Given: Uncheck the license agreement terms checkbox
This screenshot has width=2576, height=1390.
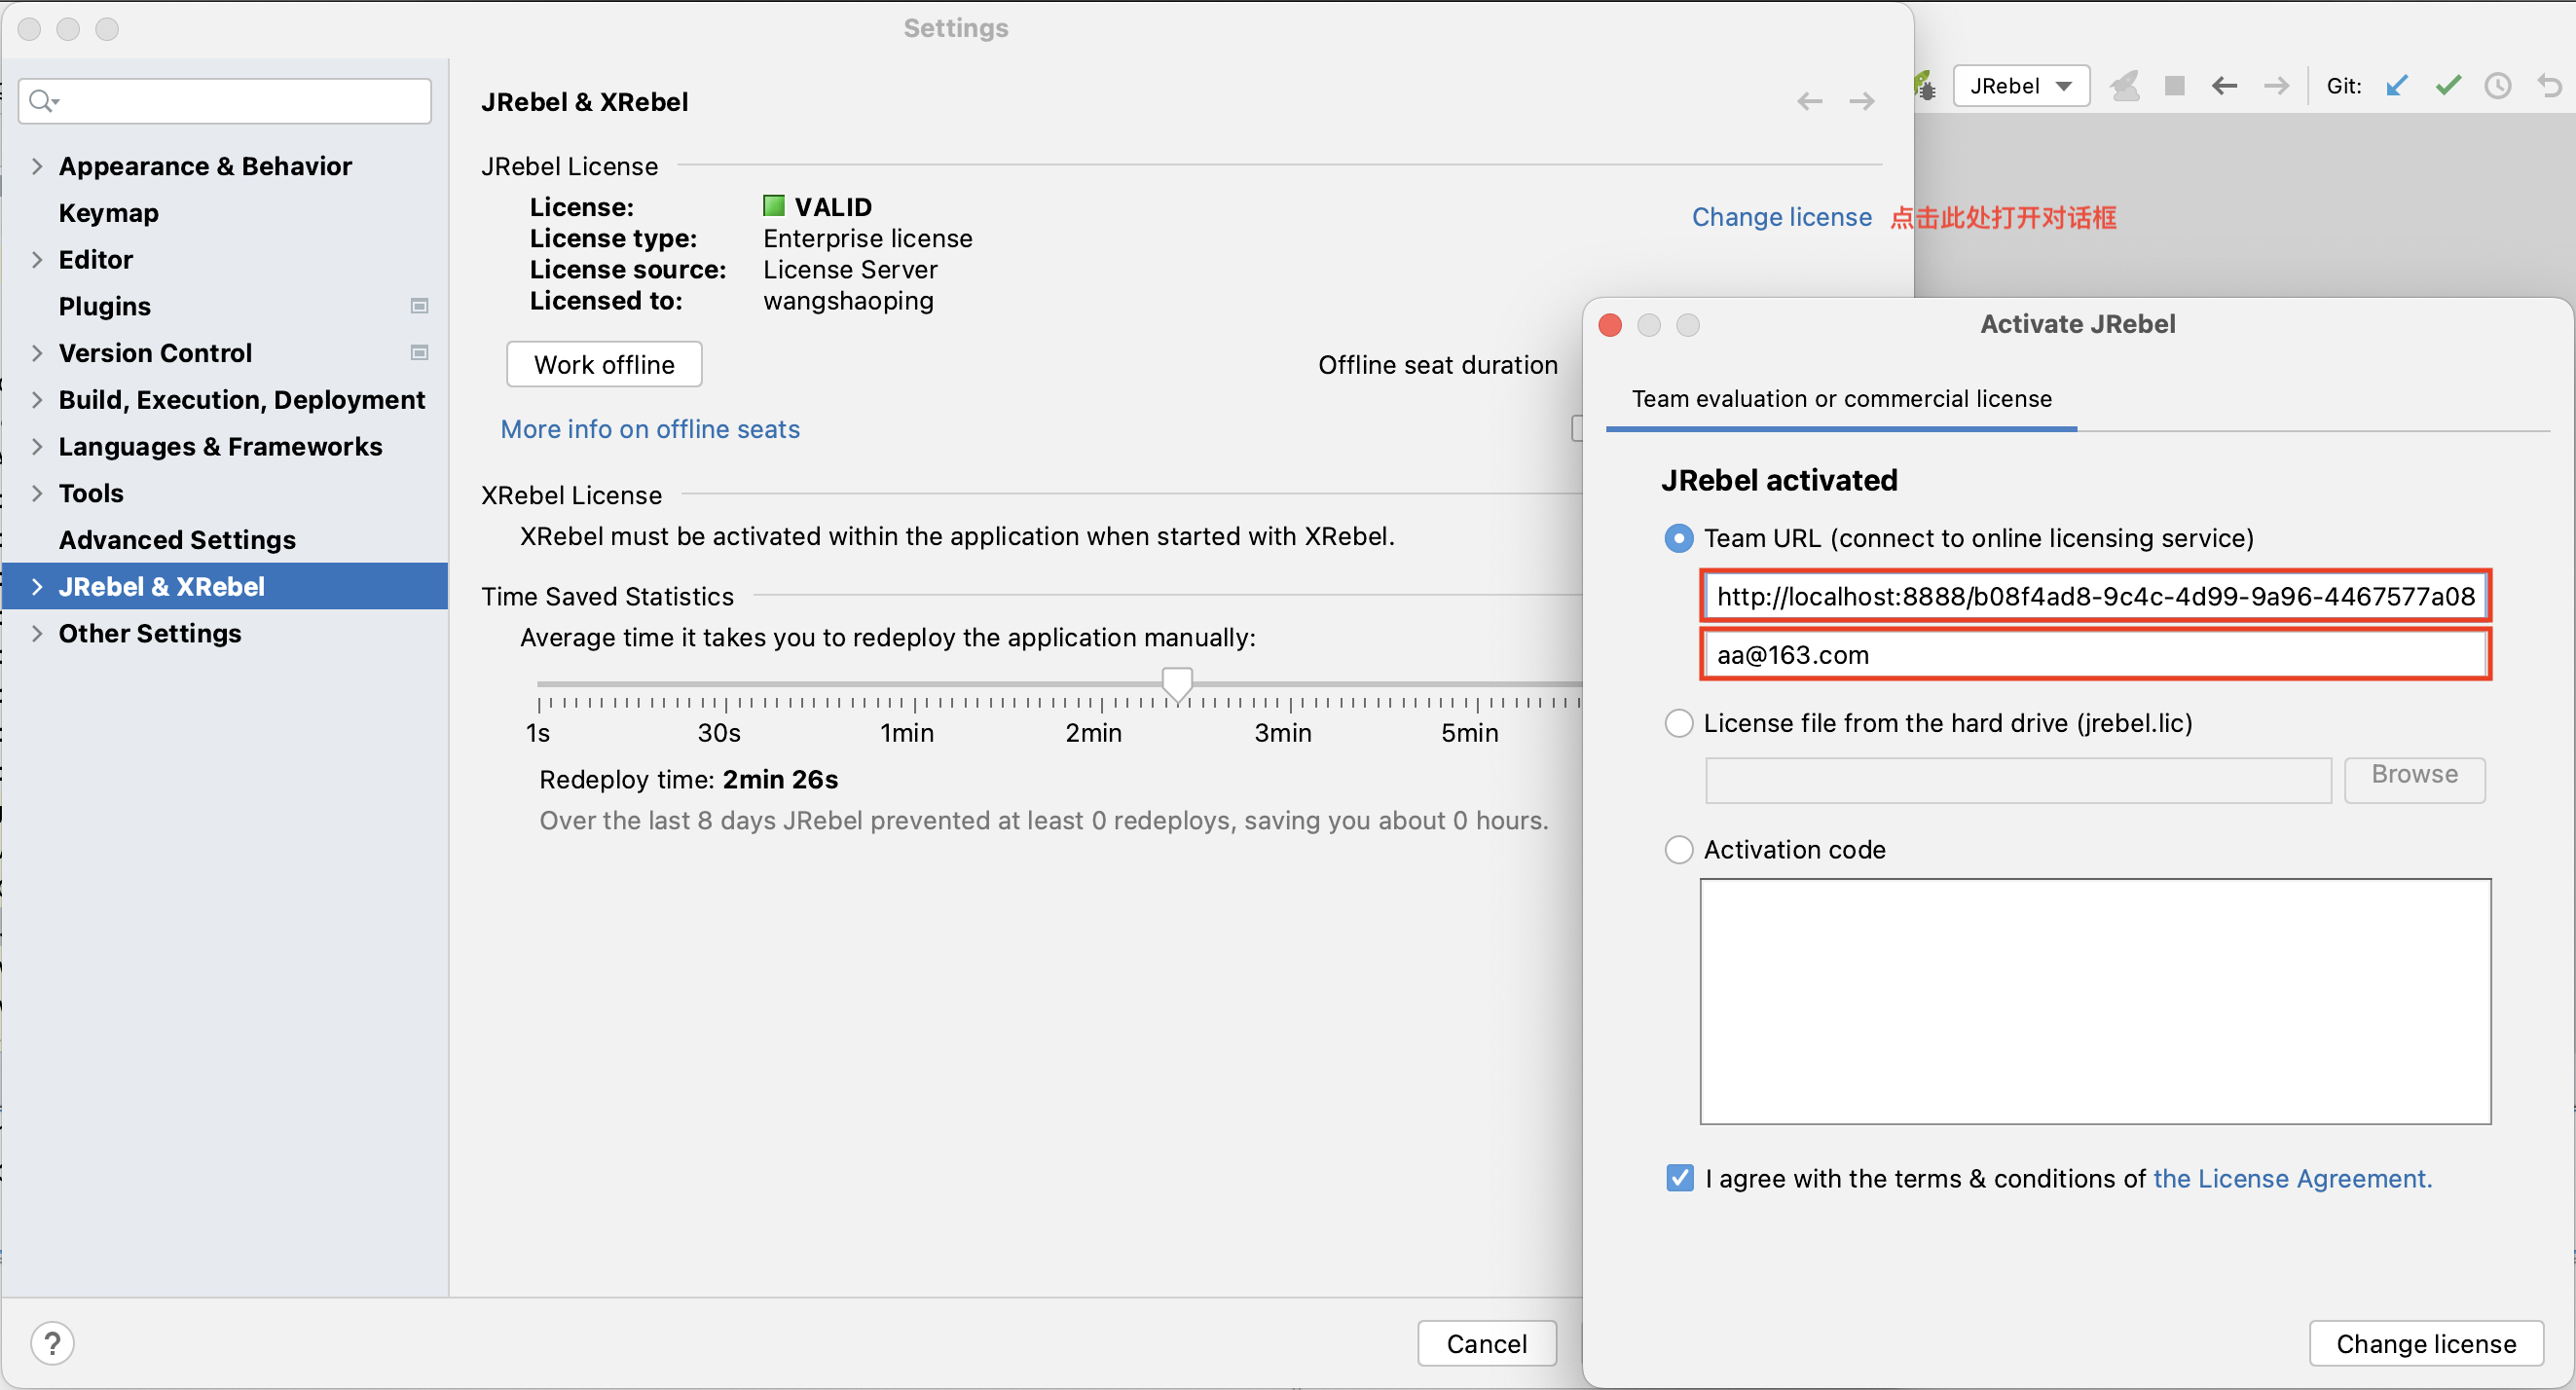Looking at the screenshot, I should tap(1680, 1178).
